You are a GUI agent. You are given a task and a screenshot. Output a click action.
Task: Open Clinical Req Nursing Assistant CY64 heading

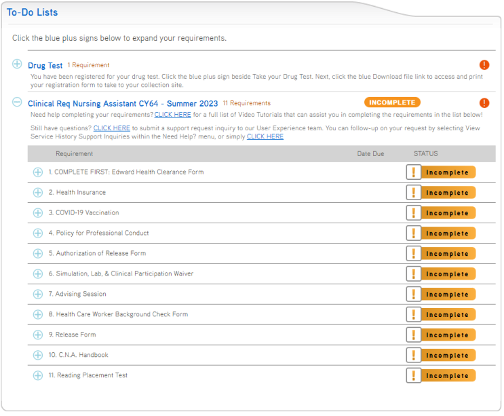[x=123, y=104]
